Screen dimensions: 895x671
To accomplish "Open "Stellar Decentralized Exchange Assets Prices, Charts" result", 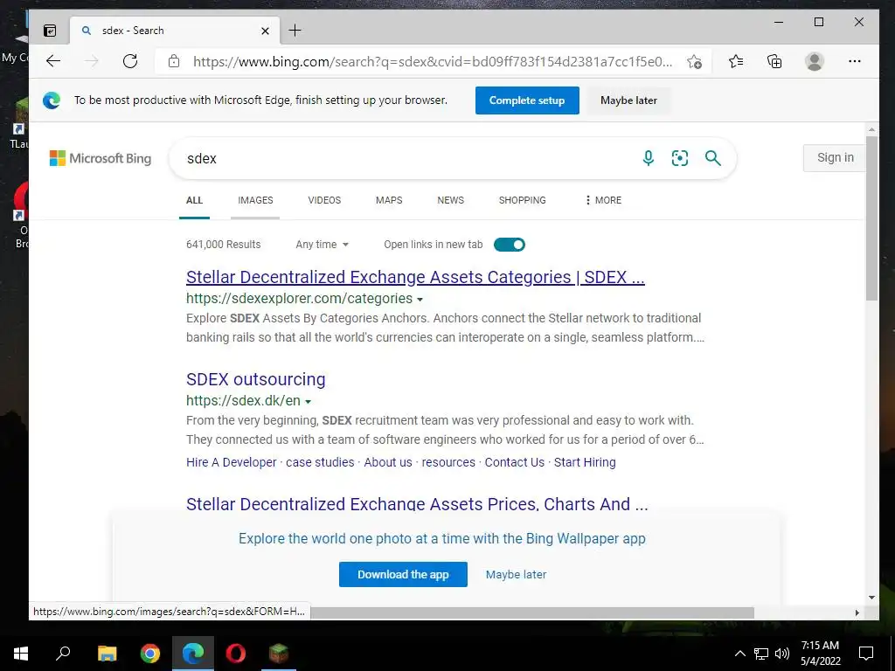I will (x=417, y=504).
